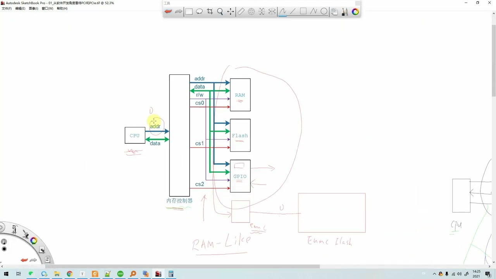Image resolution: width=496 pixels, height=279 pixels.
Task: Open the lagoon color wheel
Action: 34,241
